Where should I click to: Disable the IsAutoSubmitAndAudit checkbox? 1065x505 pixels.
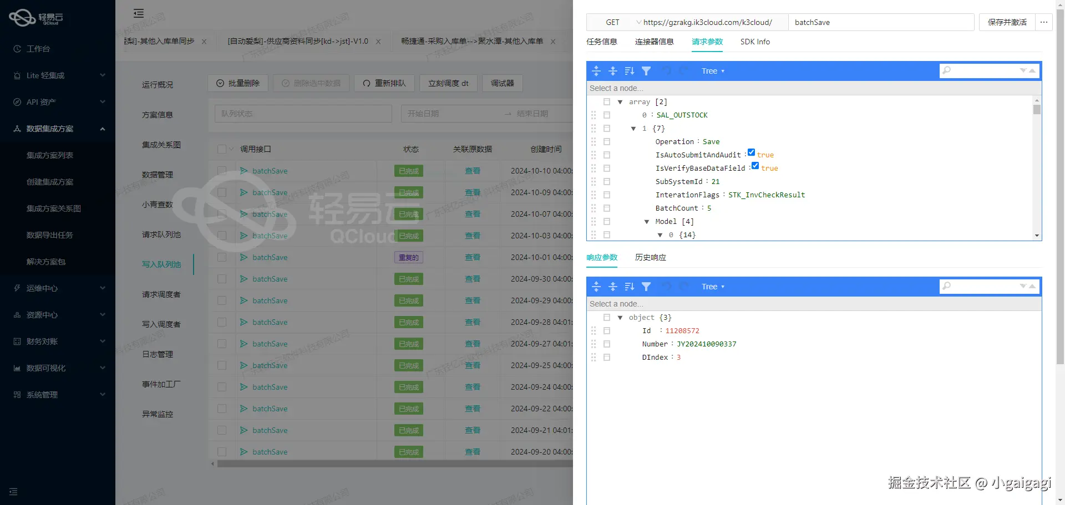(751, 152)
